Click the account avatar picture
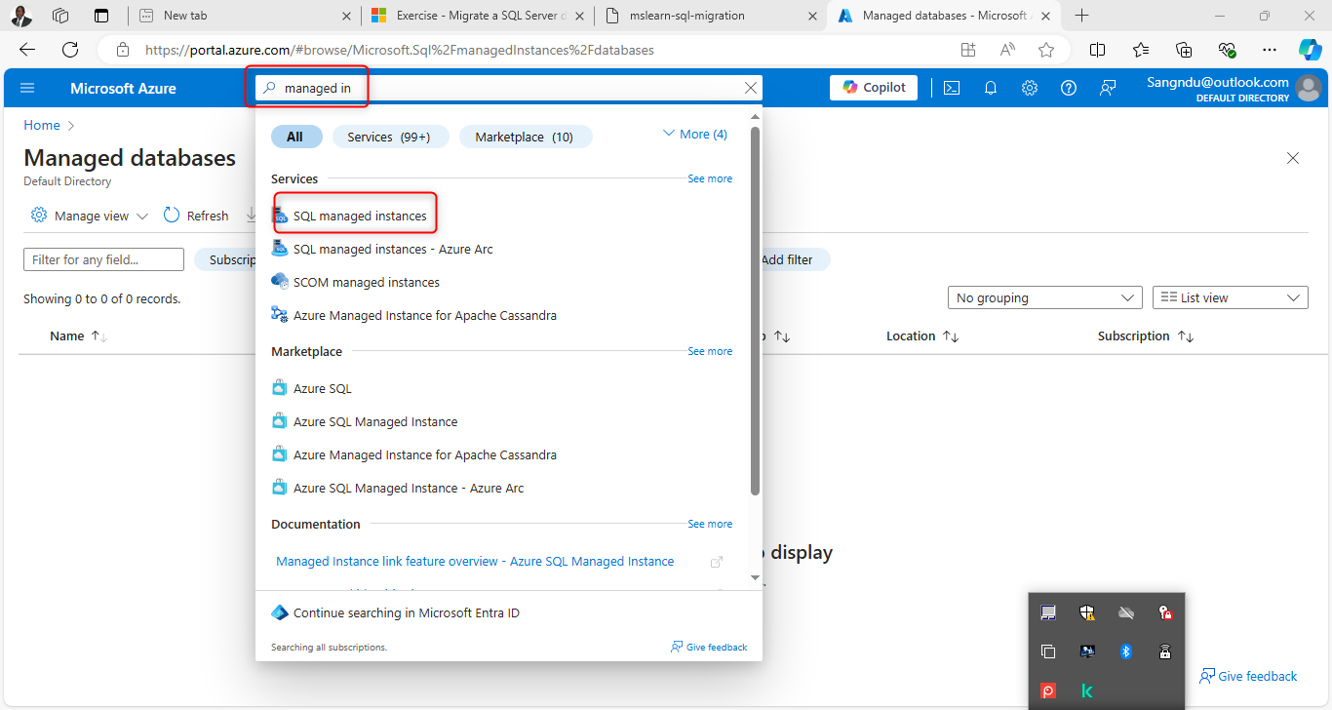 (1310, 89)
